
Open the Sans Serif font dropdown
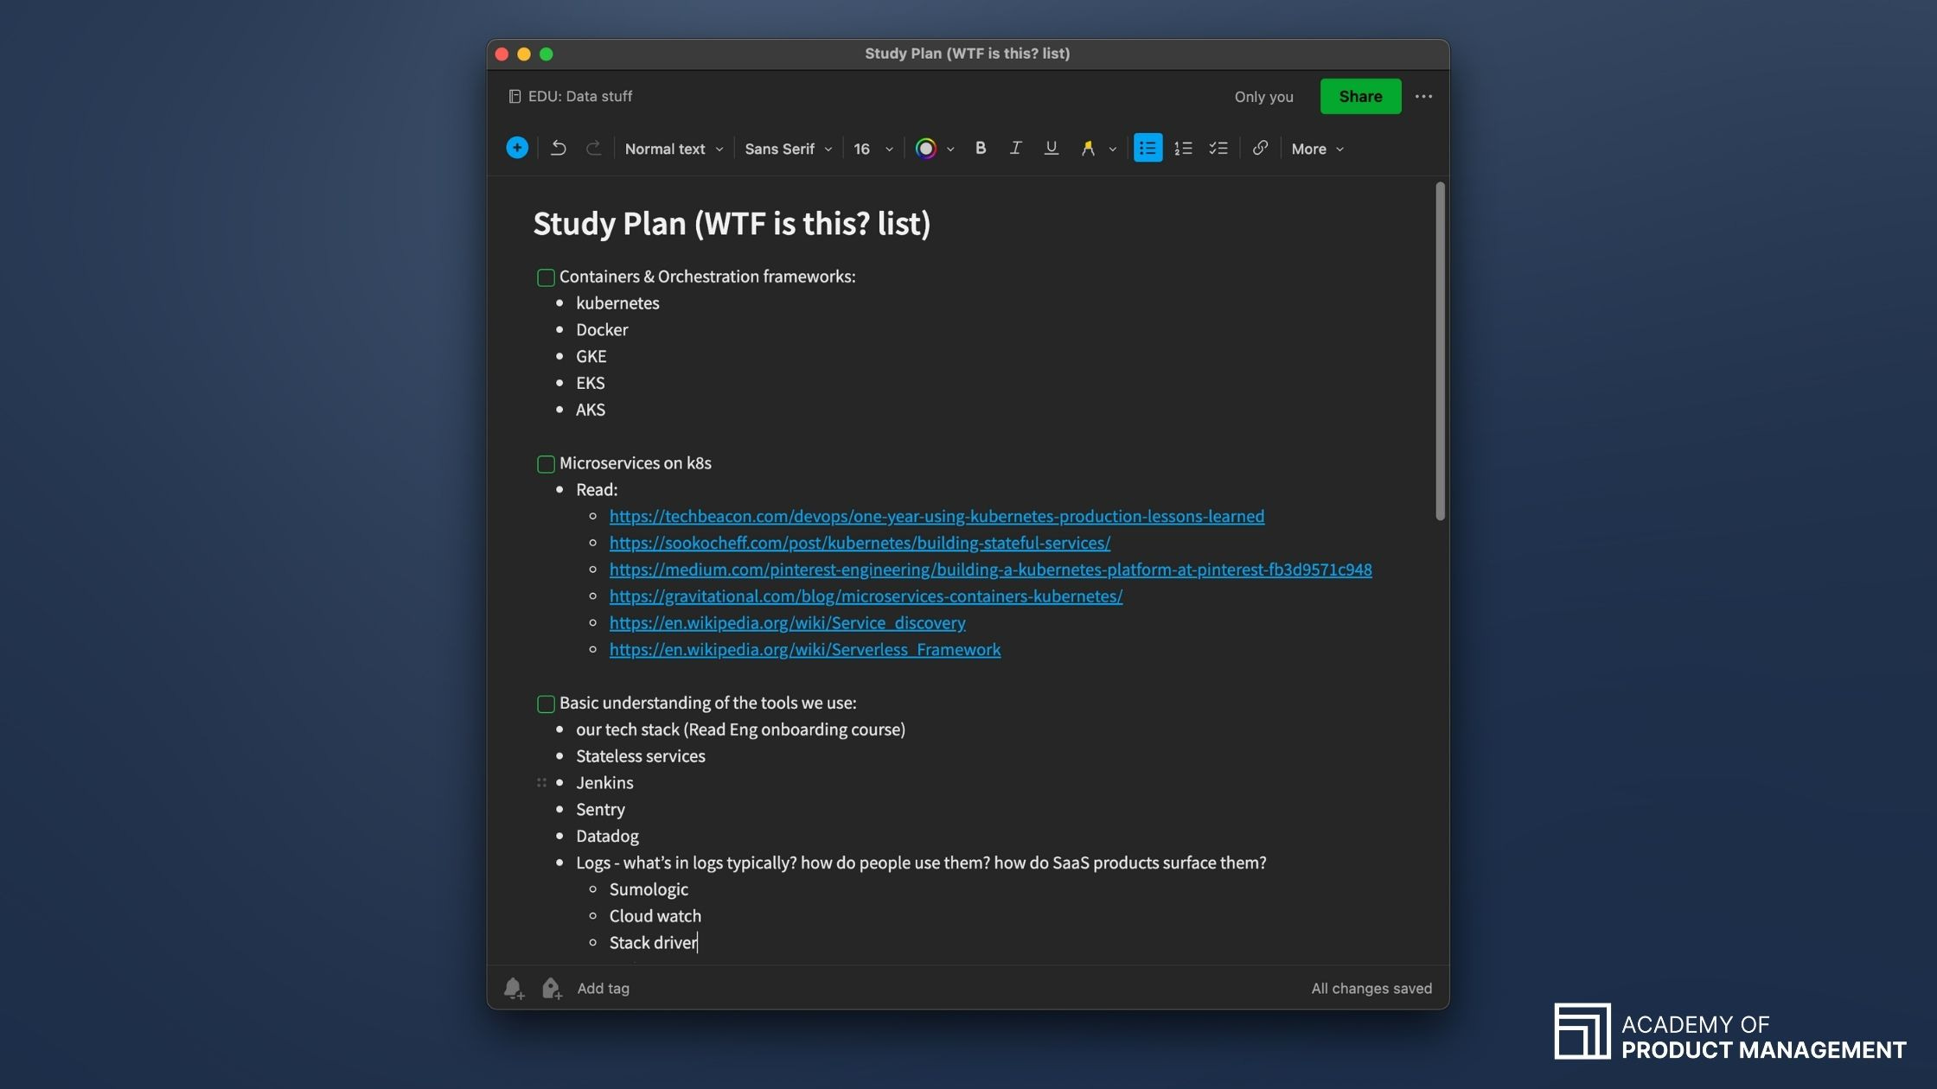pyautogui.click(x=789, y=149)
